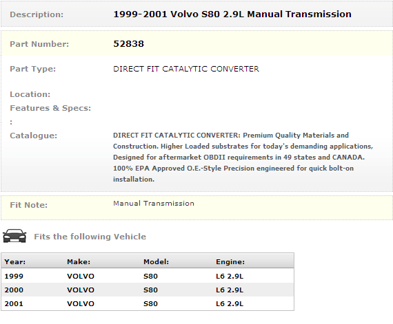Click the Model column header
This screenshot has height=324, width=393.
coord(156,262)
